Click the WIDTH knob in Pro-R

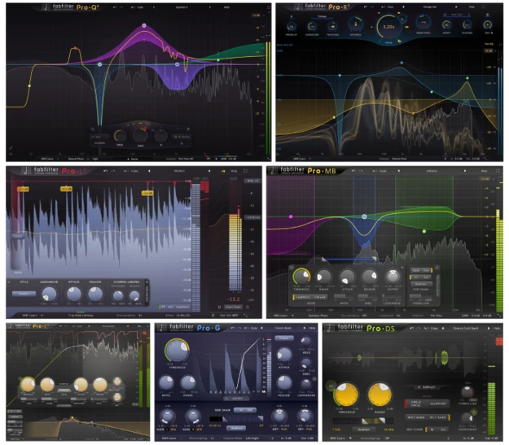(x=446, y=24)
